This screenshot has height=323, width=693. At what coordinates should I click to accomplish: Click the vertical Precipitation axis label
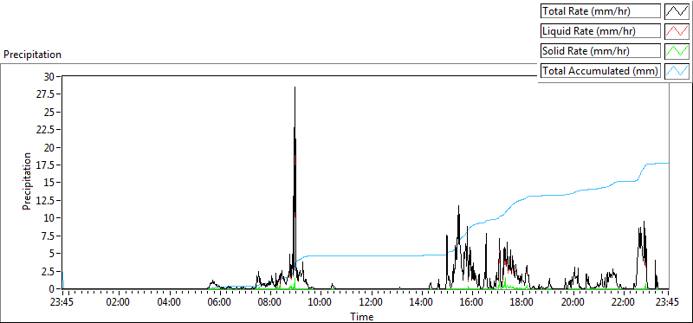[x=27, y=181]
